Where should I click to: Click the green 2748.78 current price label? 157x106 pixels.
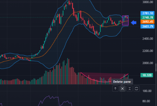(146, 17)
